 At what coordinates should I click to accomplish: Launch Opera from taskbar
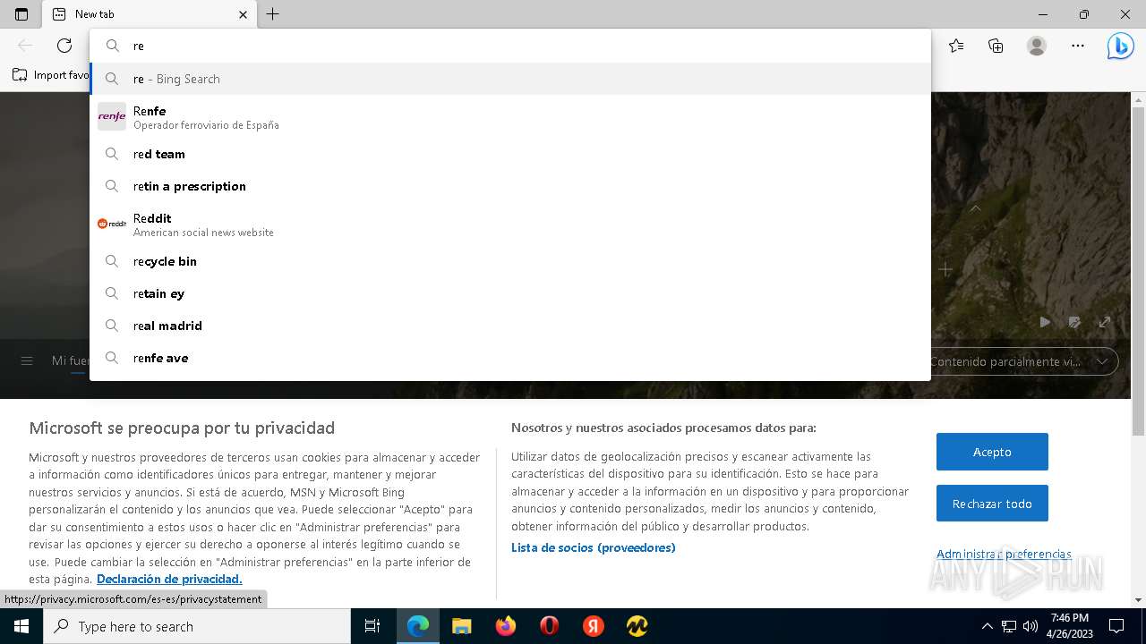(x=550, y=626)
